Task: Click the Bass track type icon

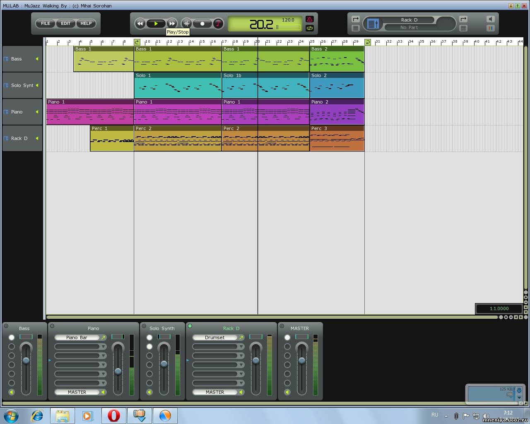Action: [6, 59]
